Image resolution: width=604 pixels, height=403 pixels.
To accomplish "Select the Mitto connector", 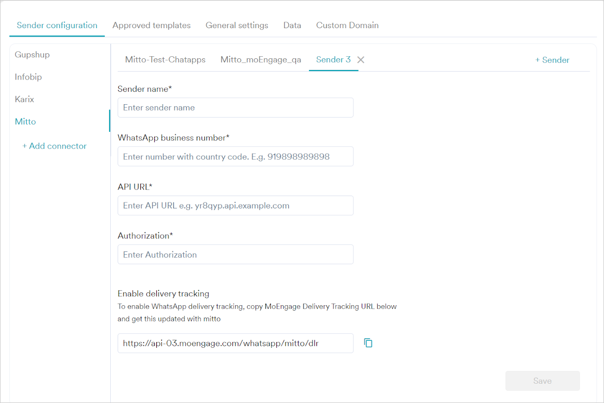I will pyautogui.click(x=25, y=121).
